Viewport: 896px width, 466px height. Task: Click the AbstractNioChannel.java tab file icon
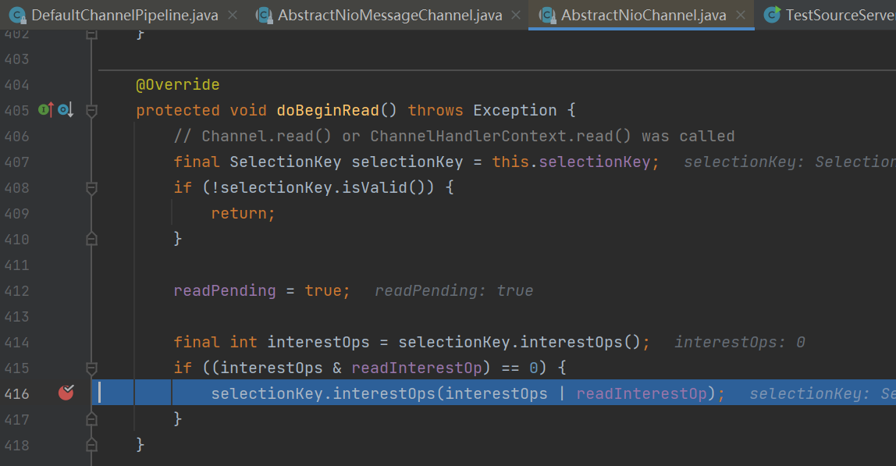547,15
